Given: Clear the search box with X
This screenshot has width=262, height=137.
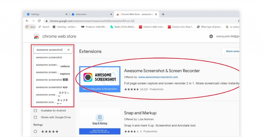Looking at the screenshot, I should 68,50.
